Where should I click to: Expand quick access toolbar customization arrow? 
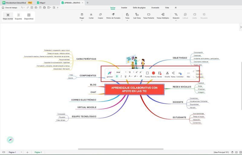click(x=58, y=8)
